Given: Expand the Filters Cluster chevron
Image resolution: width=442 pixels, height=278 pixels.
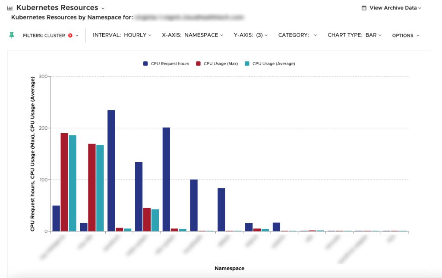Looking at the screenshot, I should click(x=77, y=35).
